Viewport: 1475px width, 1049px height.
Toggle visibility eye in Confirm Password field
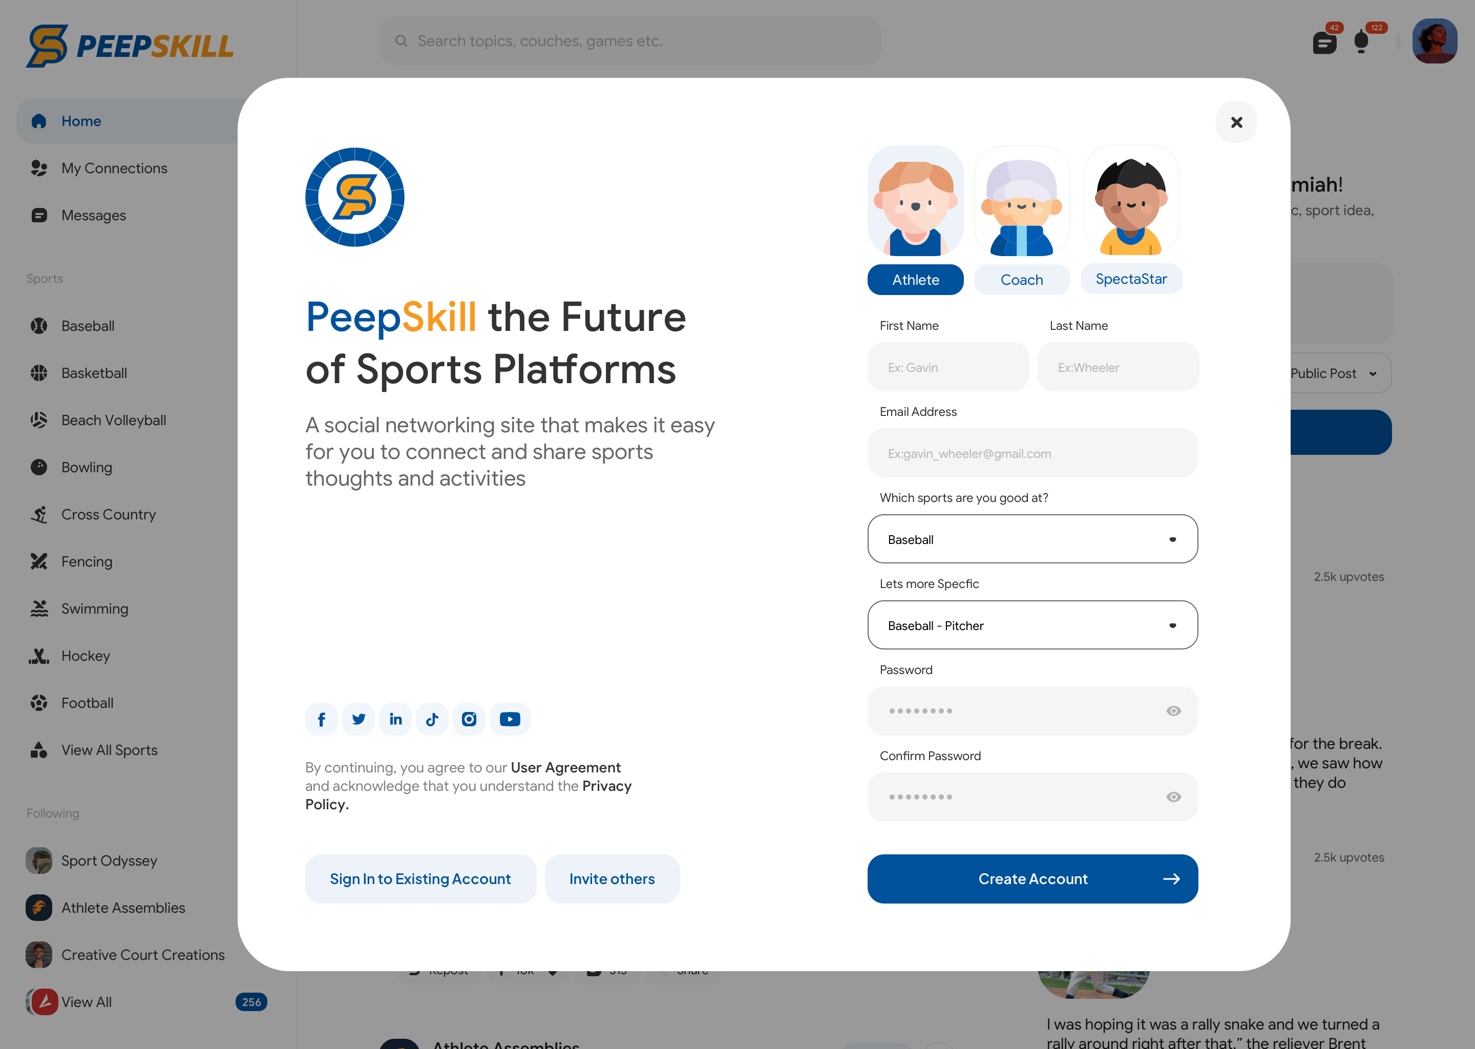tap(1173, 796)
